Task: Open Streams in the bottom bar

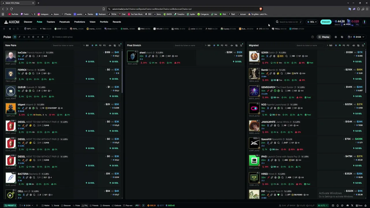Action: coord(105,205)
